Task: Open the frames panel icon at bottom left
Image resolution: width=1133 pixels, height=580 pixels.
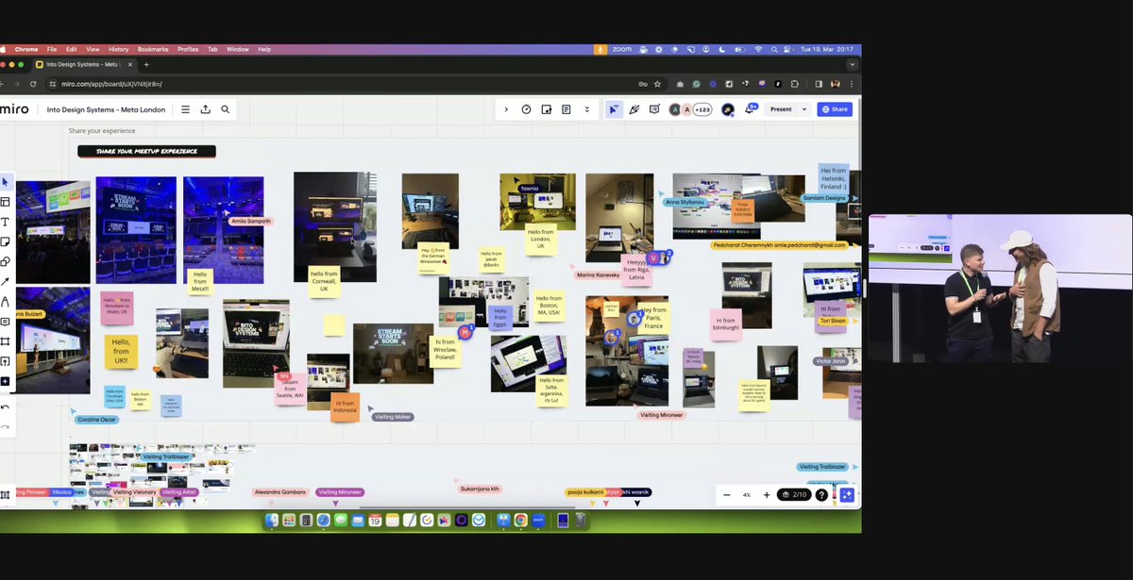Action: [x=5, y=494]
